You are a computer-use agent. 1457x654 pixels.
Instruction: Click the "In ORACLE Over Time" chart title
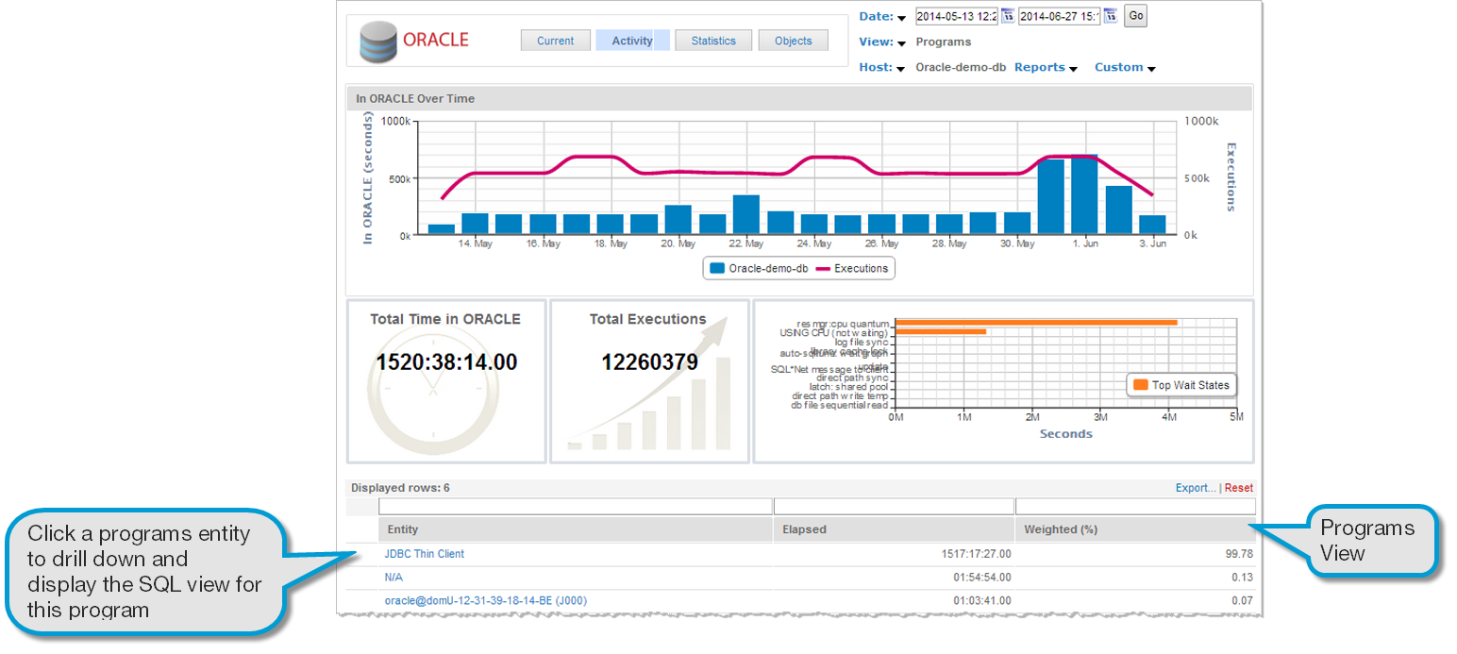click(415, 98)
